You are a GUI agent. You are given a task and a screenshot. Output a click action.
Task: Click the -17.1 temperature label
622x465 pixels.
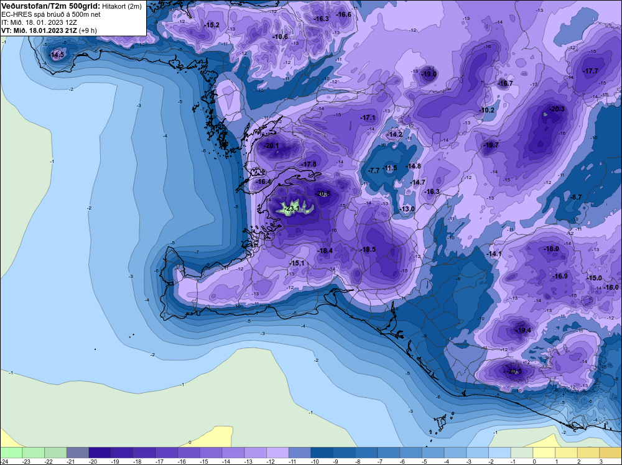(368, 117)
